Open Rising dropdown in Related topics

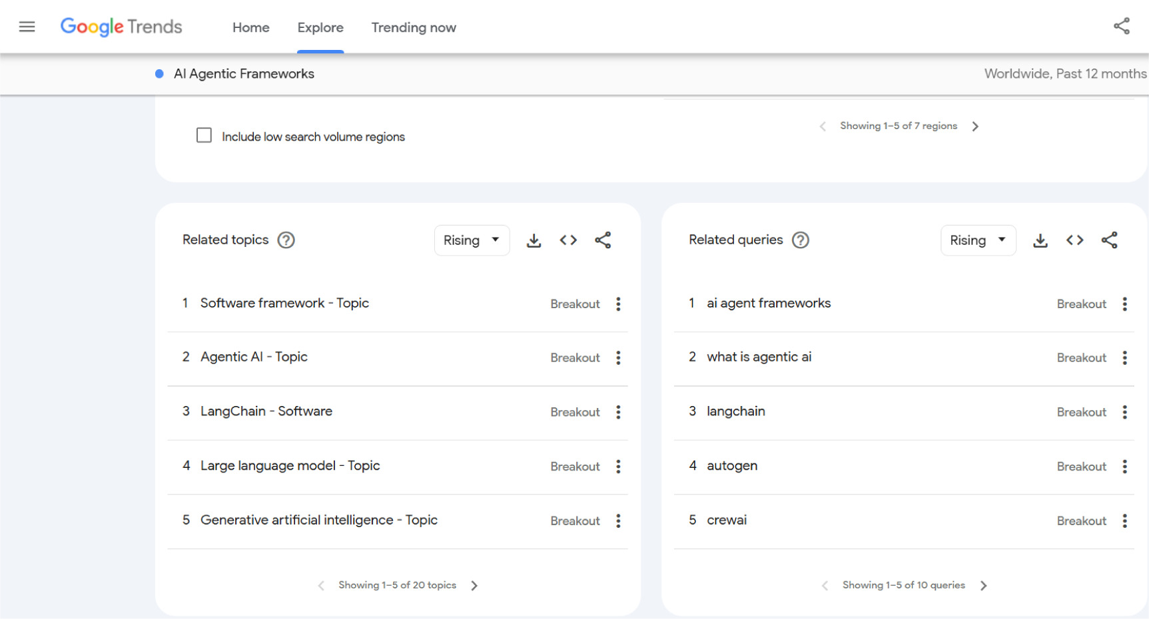[x=472, y=240]
